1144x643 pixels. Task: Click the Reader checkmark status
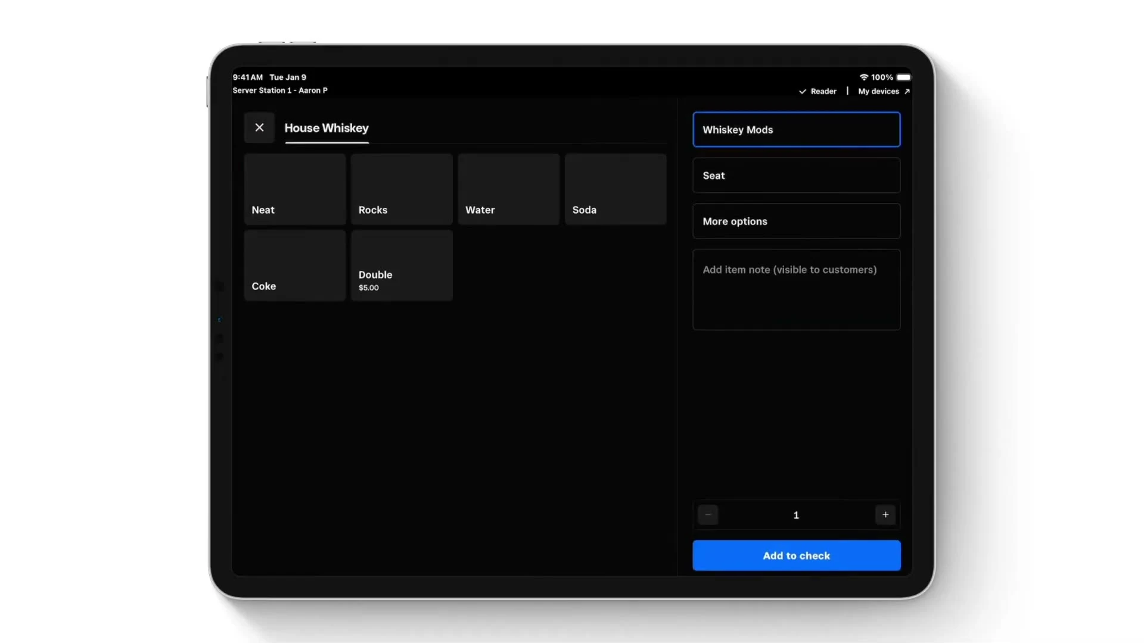pos(817,91)
